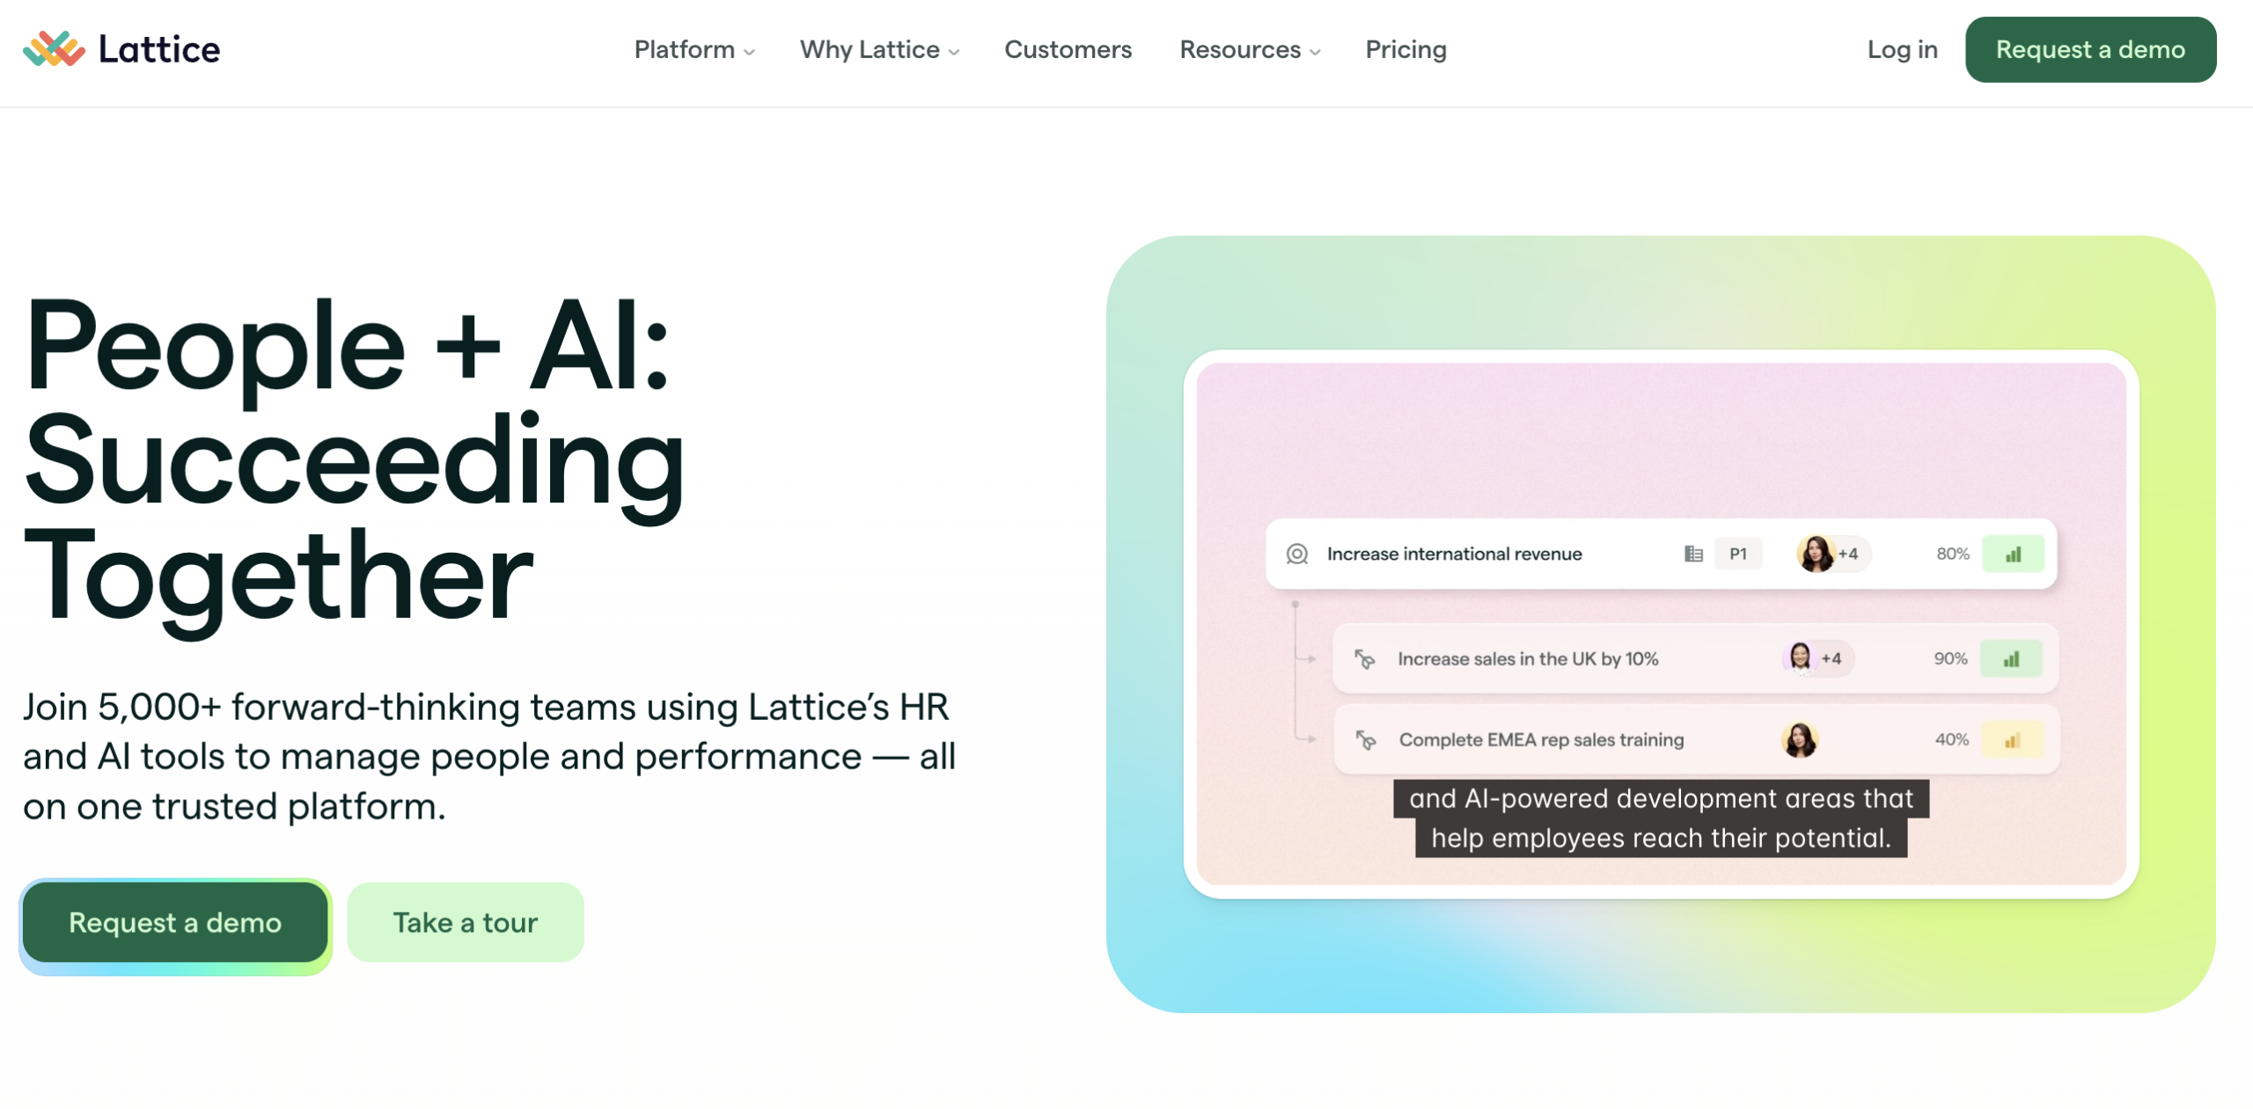Viewport: 2253px width, 1109px height.
Task: Click the Lattice logo icon
Action: [x=54, y=49]
